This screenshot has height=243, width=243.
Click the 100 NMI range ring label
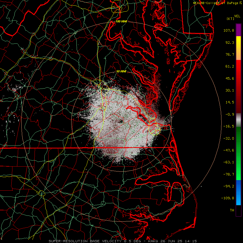click(121, 21)
